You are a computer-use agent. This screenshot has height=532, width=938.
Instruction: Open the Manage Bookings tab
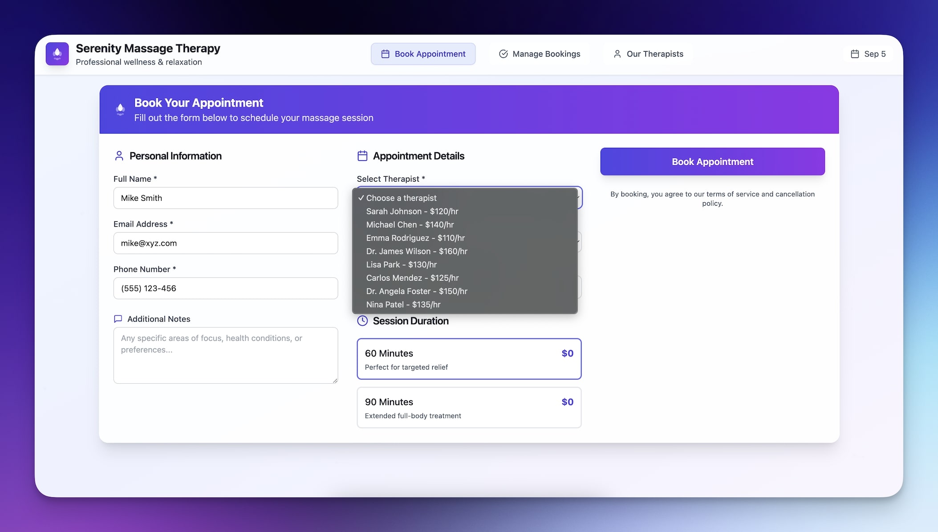pyautogui.click(x=540, y=54)
